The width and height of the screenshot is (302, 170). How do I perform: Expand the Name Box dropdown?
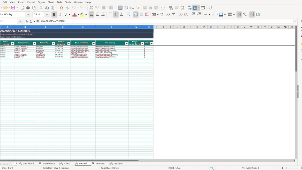[x=21, y=21]
